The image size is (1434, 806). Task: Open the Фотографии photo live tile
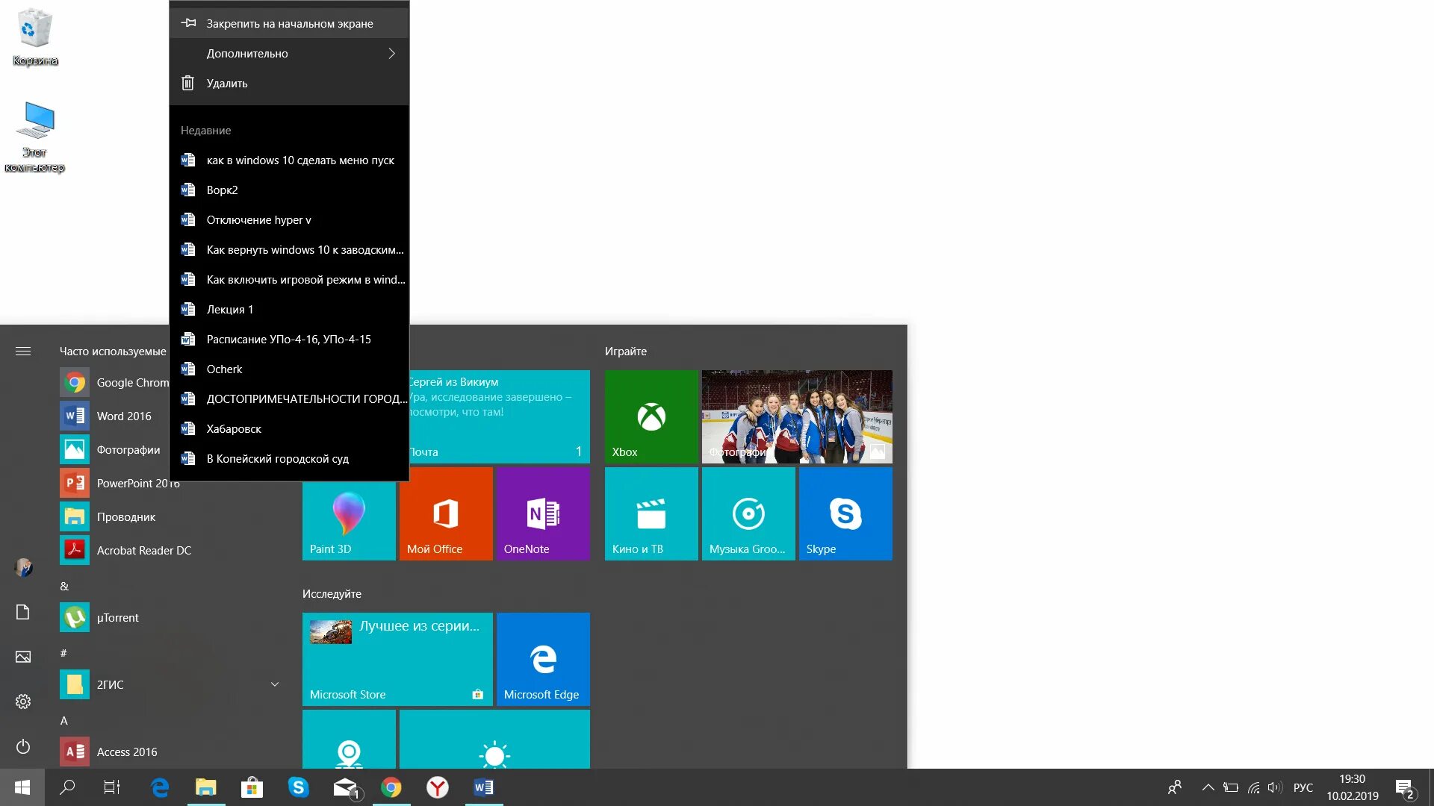pyautogui.click(x=796, y=416)
